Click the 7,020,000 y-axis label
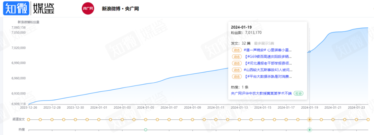The height and width of the screenshot is (135, 374). (x=19, y=48)
